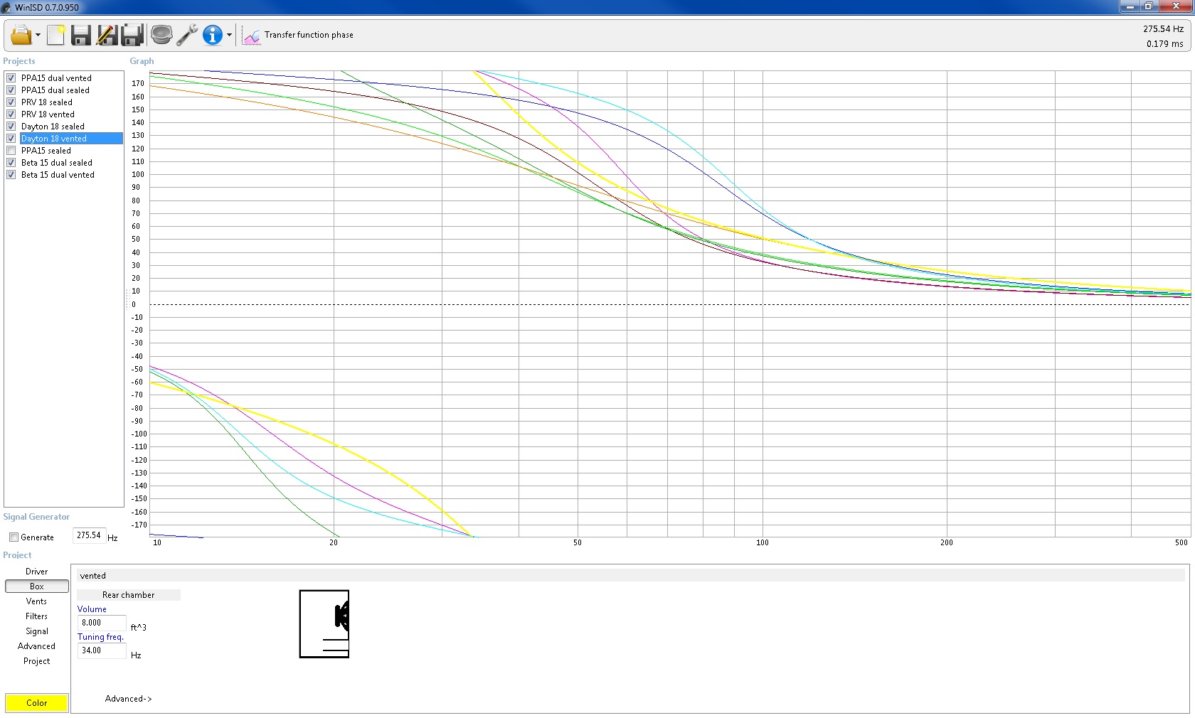Image resolution: width=1195 pixels, height=718 pixels.
Task: Switch to the Driver tab
Action: click(x=37, y=572)
